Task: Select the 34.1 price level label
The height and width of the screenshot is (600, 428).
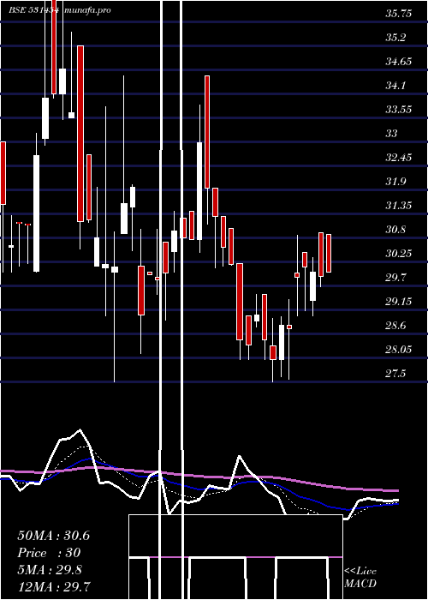Action: pyautogui.click(x=395, y=86)
